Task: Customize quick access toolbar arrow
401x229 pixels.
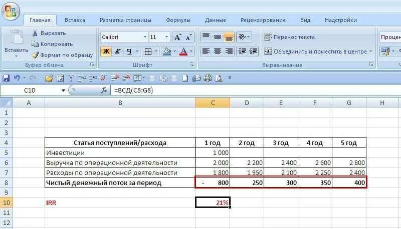Action: click(230, 78)
